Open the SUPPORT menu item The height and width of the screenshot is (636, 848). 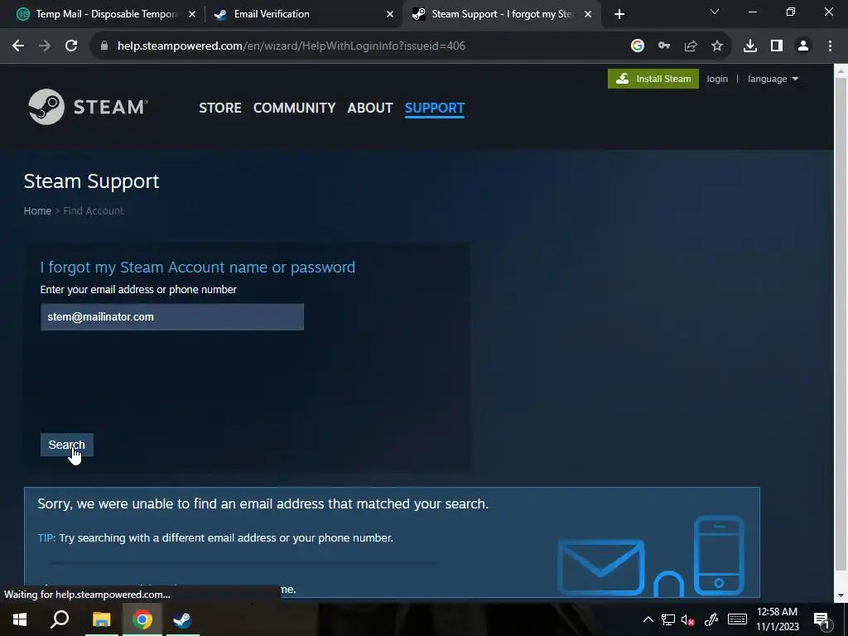pyautogui.click(x=434, y=108)
